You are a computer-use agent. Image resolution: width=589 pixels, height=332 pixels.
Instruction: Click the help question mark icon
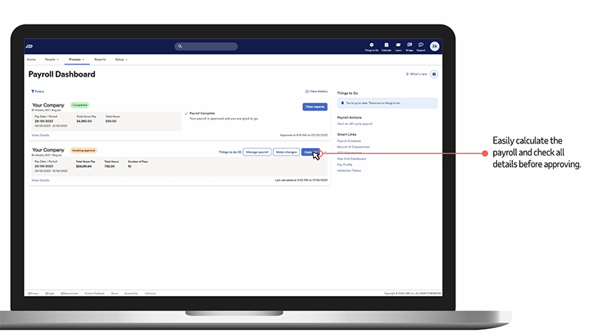434,74
